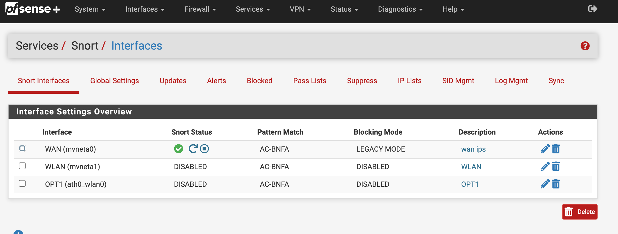
Task: Click 'Interface' column header
Action: pos(57,132)
